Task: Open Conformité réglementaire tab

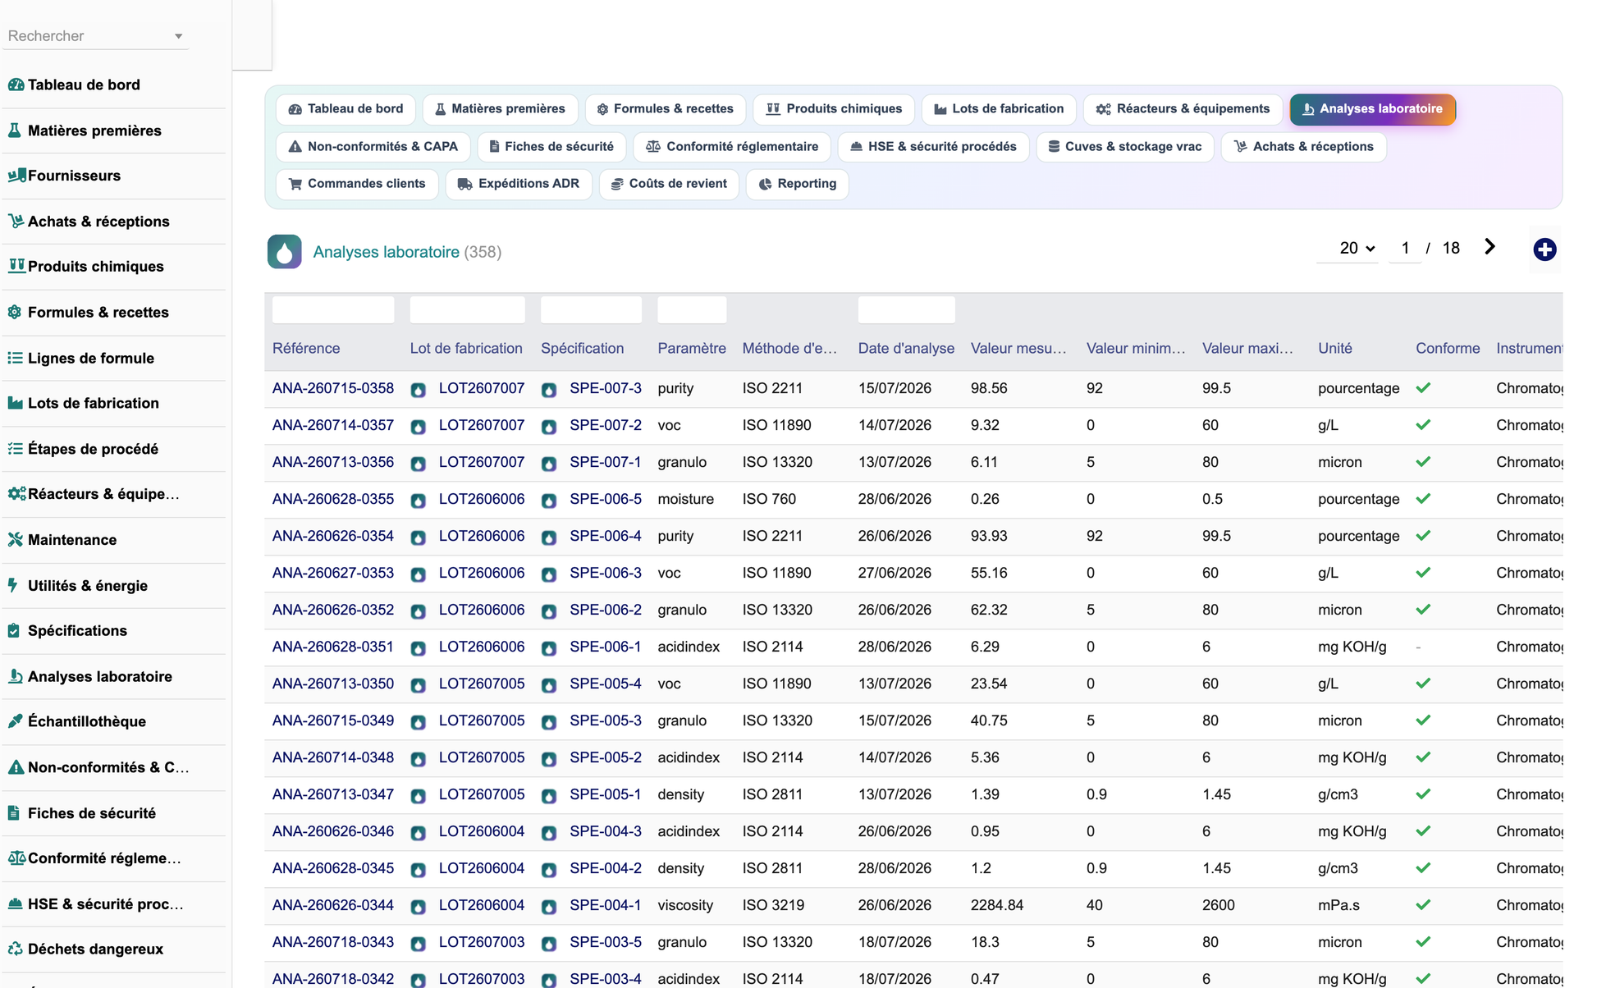Action: (732, 147)
